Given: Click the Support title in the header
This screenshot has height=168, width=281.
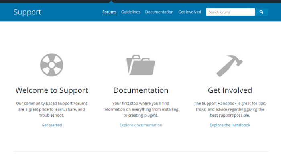Looking at the screenshot, I should click(x=27, y=12).
